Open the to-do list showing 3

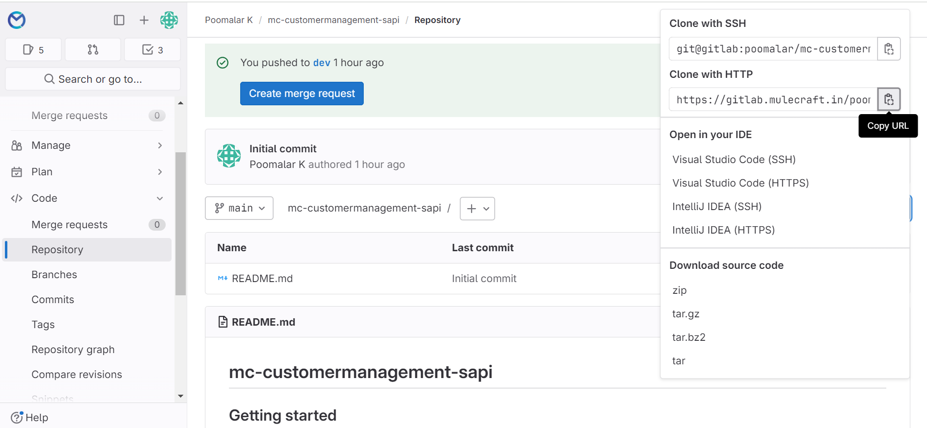pos(152,50)
